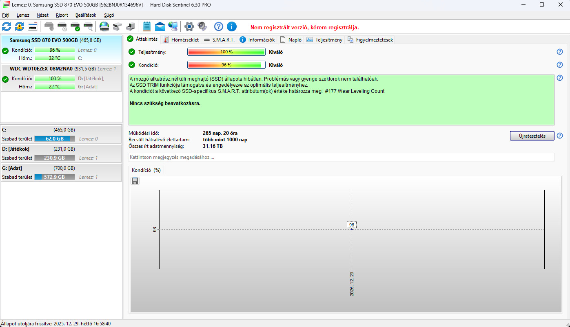Switch to the Napló tab

[291, 40]
